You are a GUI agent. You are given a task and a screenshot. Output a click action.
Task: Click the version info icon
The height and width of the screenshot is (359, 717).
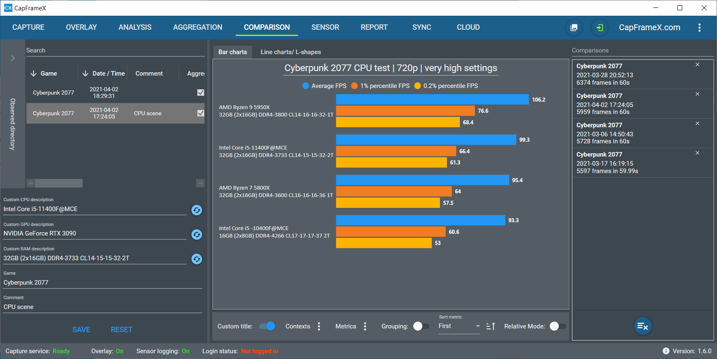point(666,351)
